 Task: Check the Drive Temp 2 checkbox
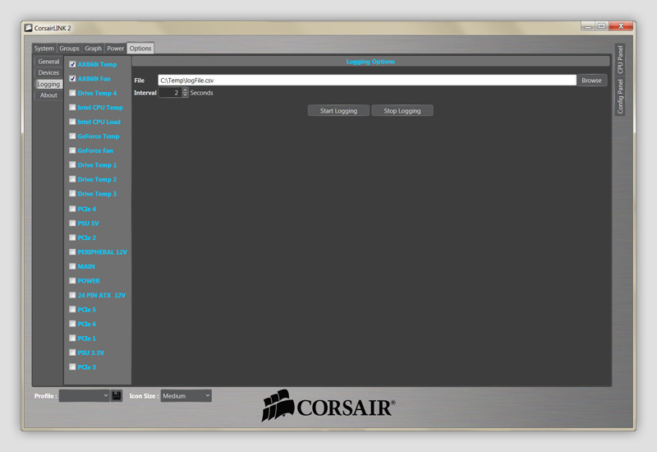72,179
